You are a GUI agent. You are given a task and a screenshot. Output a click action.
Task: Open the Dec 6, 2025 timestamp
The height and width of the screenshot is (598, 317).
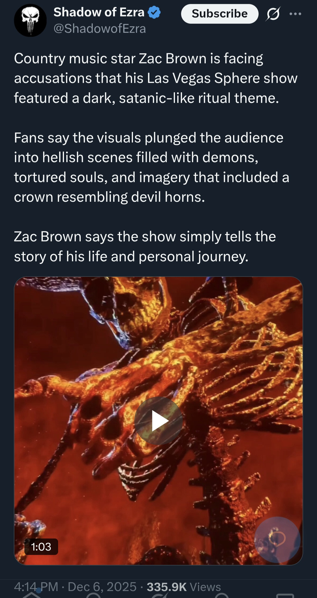coord(102,587)
